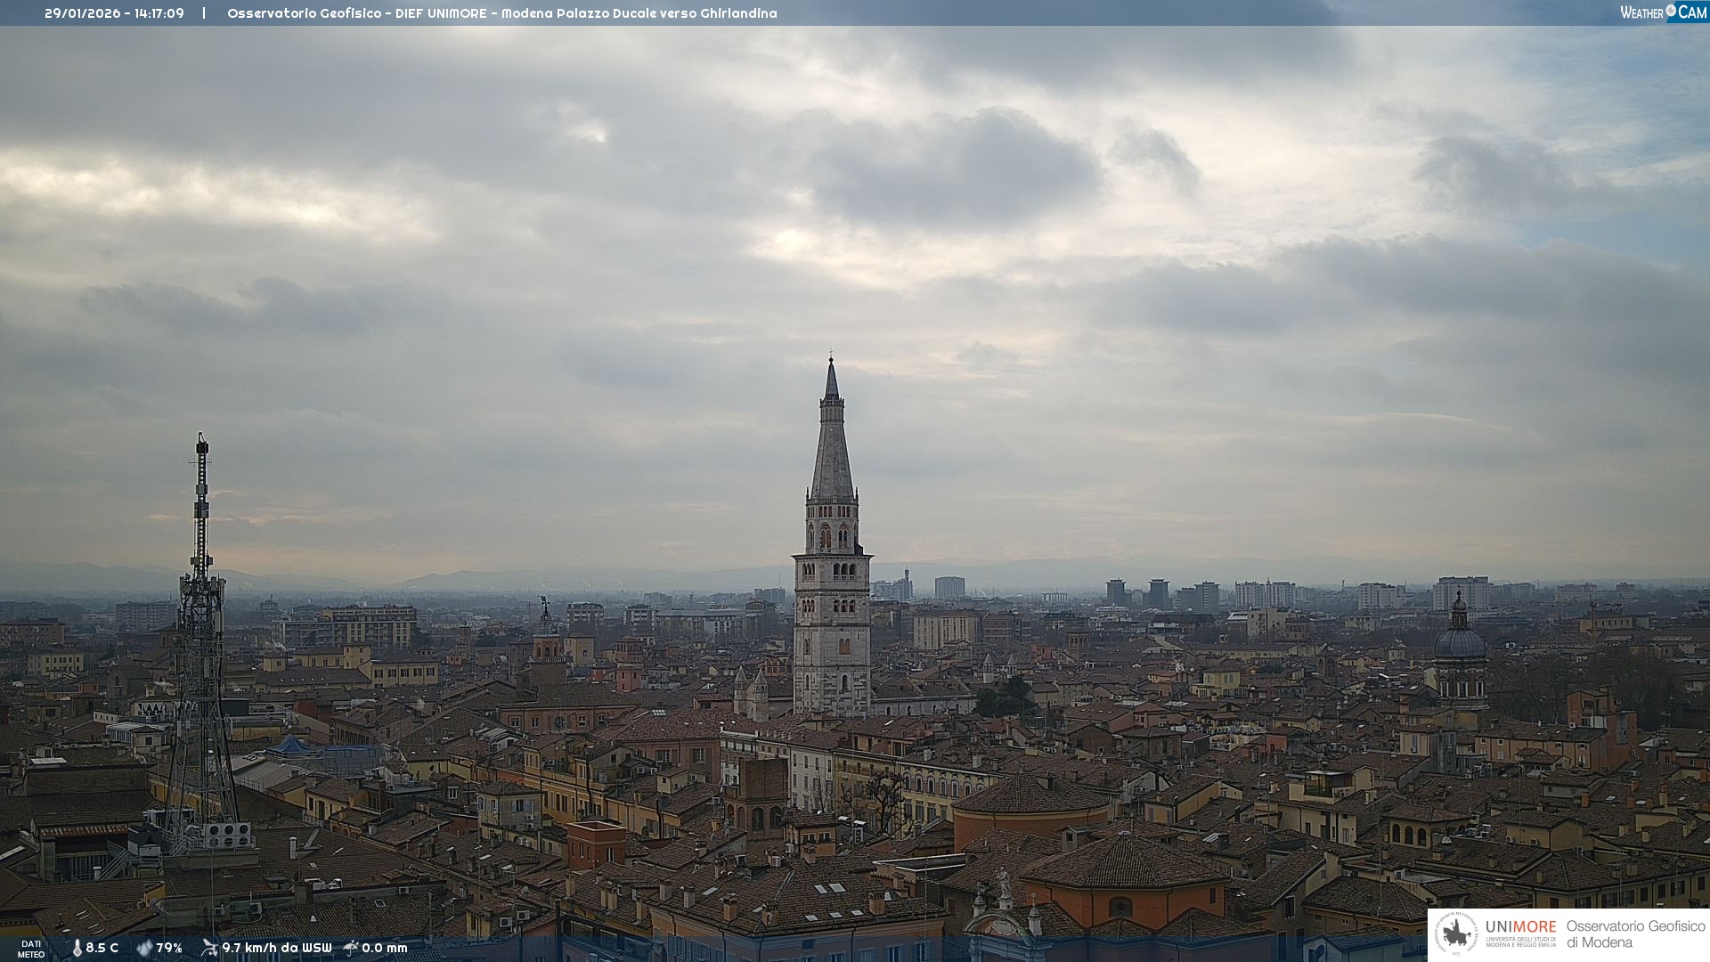Click Osservatorio Geofisico di Modena text
The image size is (1710, 962).
(x=1635, y=934)
